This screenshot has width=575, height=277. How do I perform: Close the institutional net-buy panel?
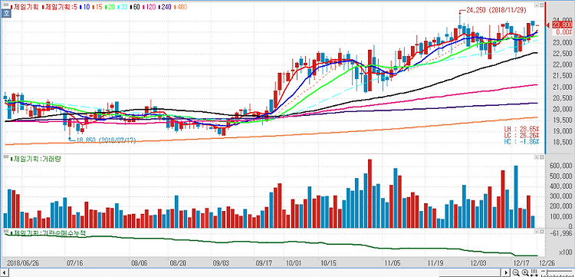tap(541, 232)
